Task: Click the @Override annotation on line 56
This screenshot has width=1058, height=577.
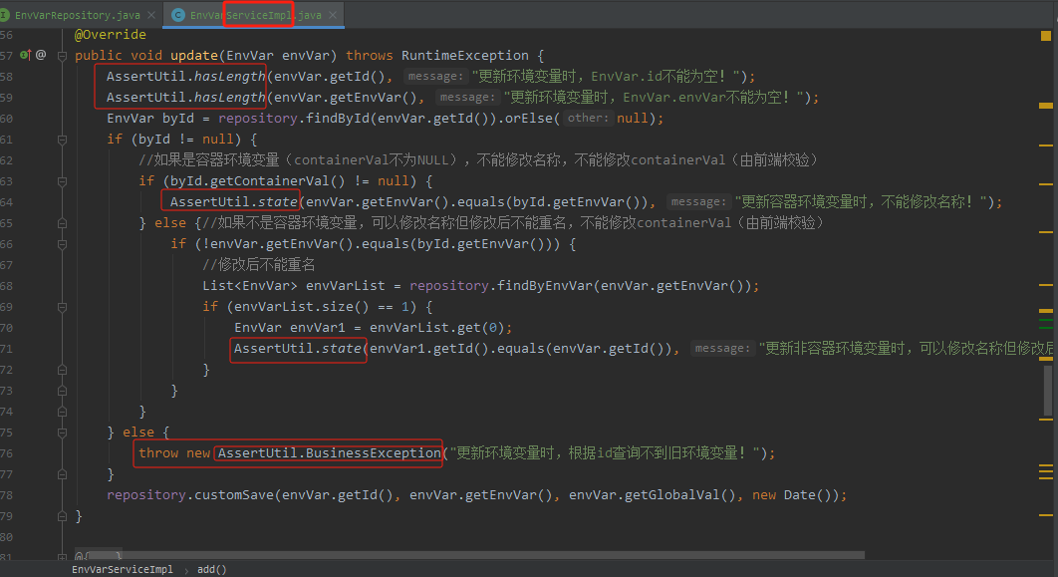Action: [110, 35]
